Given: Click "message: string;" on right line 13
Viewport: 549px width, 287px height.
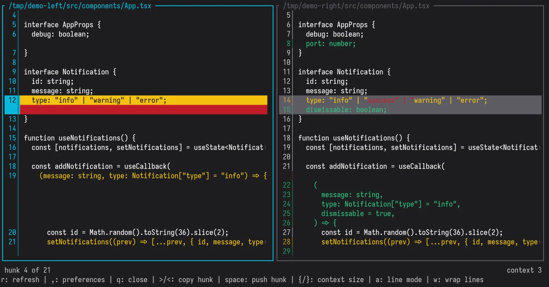Looking at the screenshot, I should coord(337,91).
